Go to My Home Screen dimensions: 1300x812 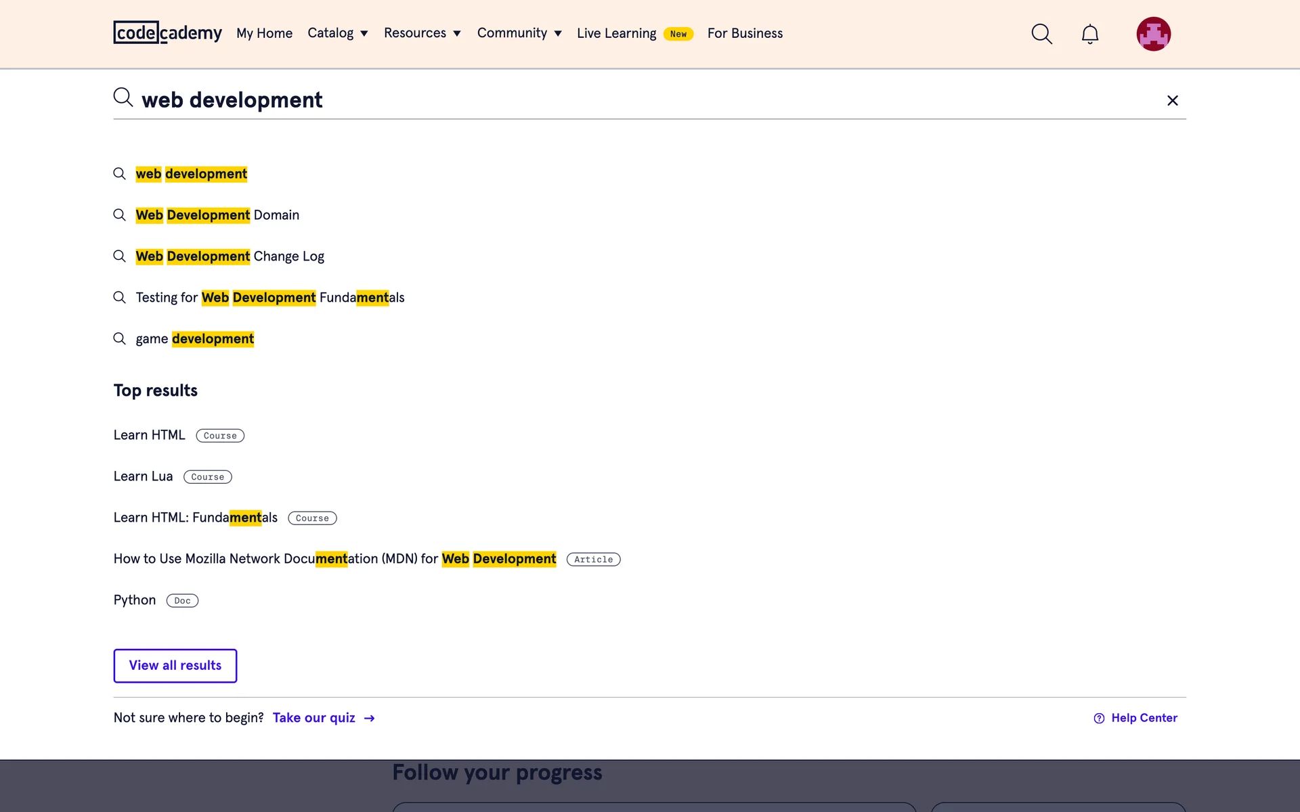point(264,33)
